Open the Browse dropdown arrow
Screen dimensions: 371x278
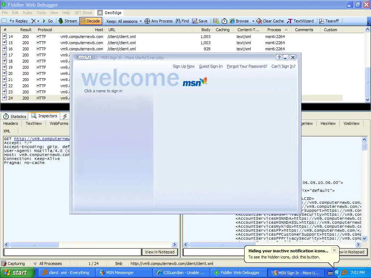coord(253,21)
